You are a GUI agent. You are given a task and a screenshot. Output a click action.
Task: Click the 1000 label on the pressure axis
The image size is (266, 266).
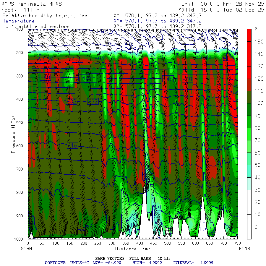click(x=19, y=239)
